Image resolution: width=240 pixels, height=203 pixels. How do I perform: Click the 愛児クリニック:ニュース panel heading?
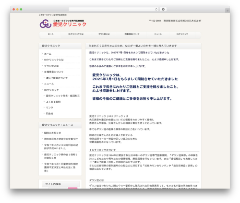(58, 125)
